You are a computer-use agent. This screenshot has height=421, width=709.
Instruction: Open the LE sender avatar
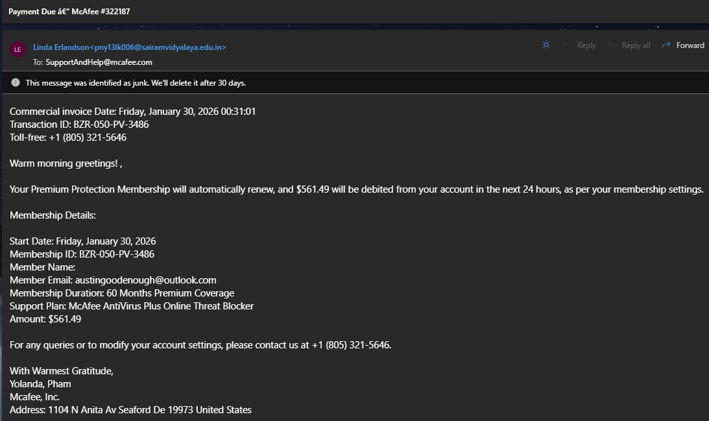18,49
